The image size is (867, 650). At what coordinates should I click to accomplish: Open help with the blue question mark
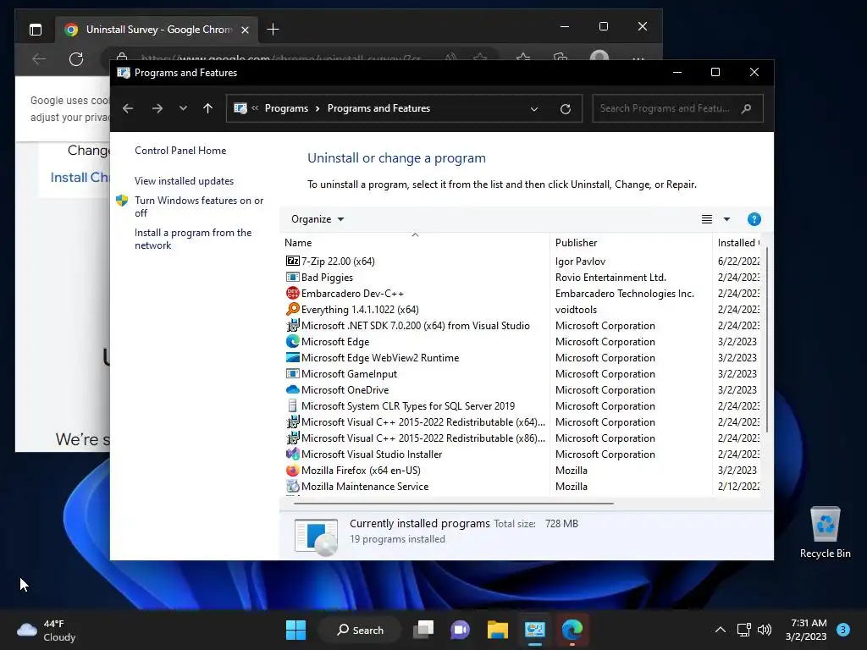tap(754, 219)
